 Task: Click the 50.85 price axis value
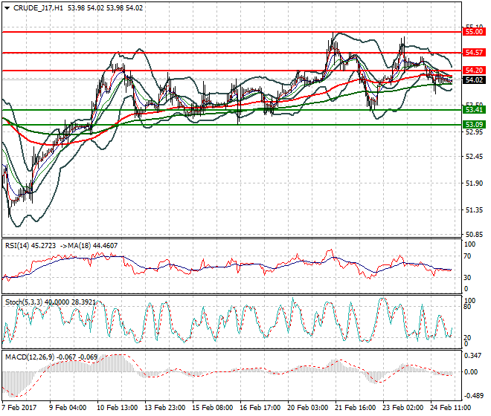pos(474,235)
